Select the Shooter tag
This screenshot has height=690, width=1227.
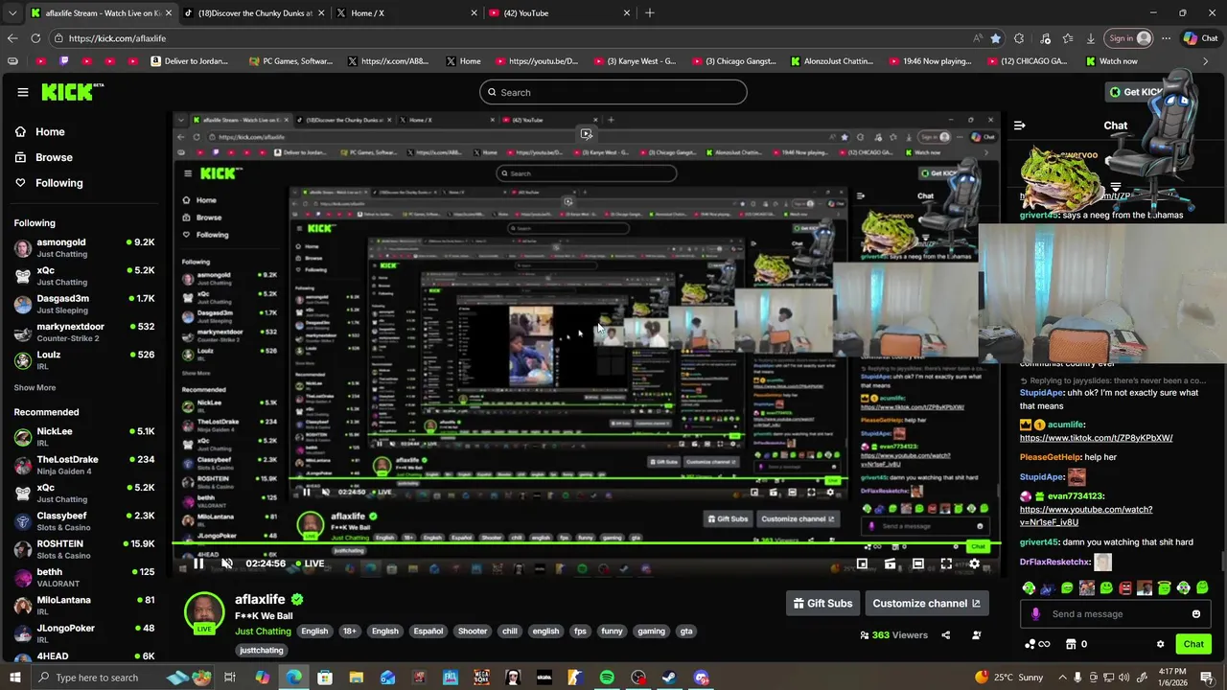(473, 632)
